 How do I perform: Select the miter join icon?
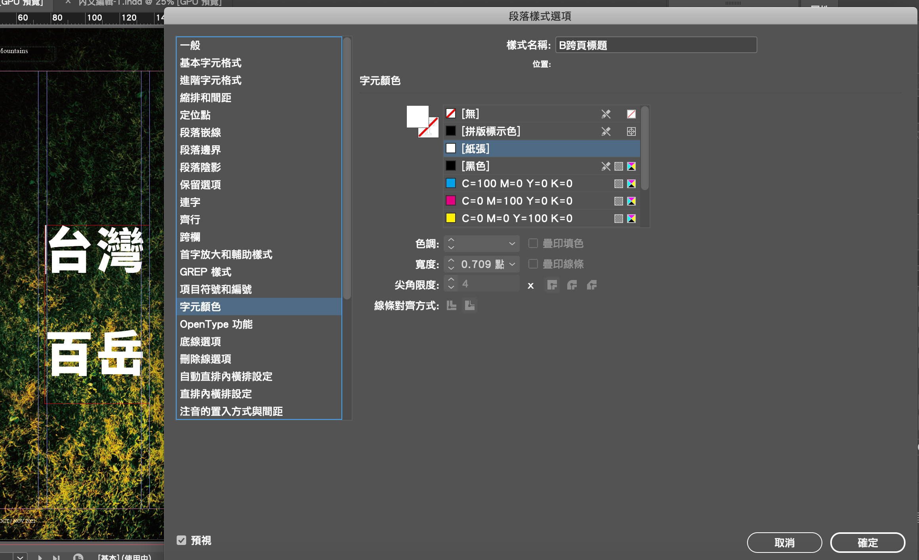tap(552, 285)
